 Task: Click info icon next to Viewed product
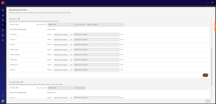click(x=22, y=82)
